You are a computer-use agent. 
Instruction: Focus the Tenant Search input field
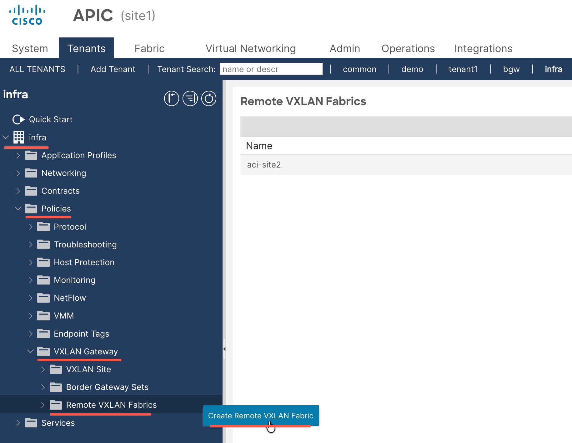point(271,69)
